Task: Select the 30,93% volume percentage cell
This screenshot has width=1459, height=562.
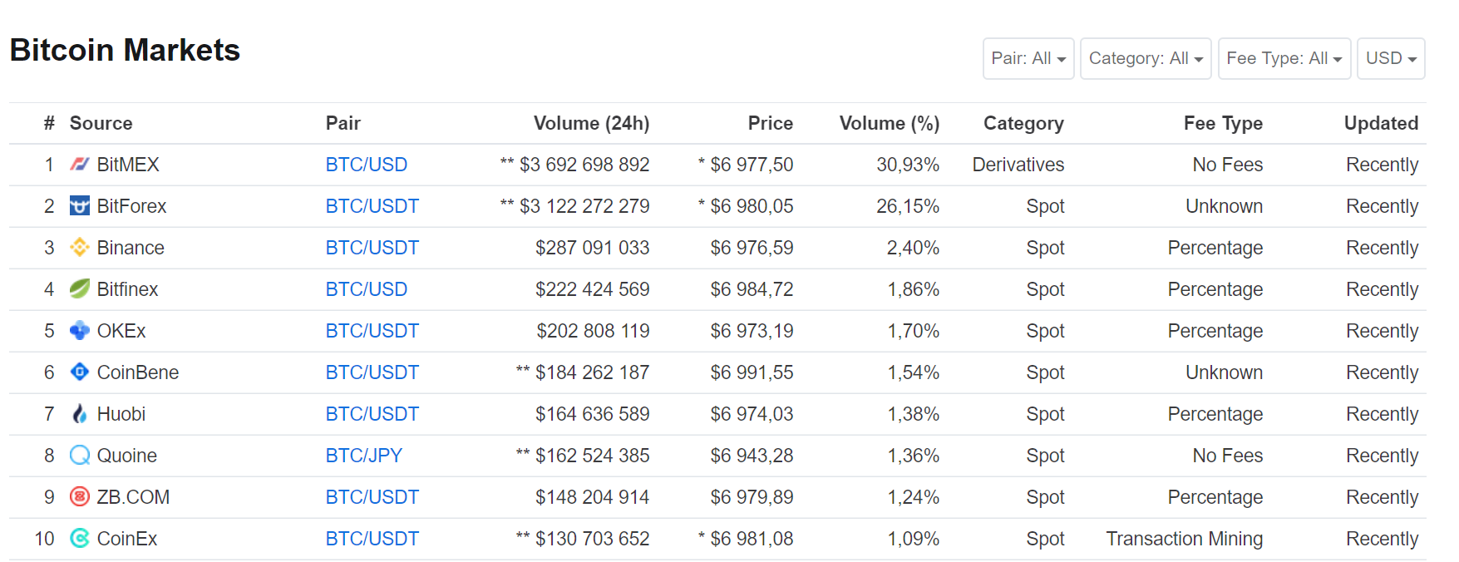Action: [x=908, y=165]
